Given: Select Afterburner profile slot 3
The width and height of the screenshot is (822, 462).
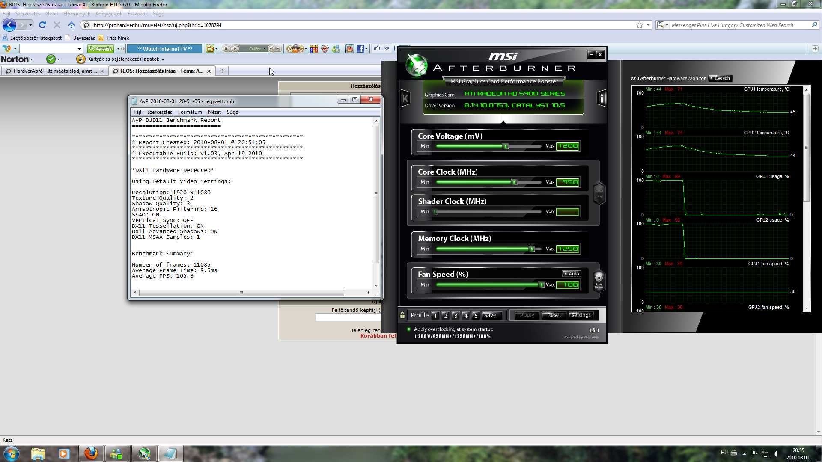Looking at the screenshot, I should click(456, 315).
